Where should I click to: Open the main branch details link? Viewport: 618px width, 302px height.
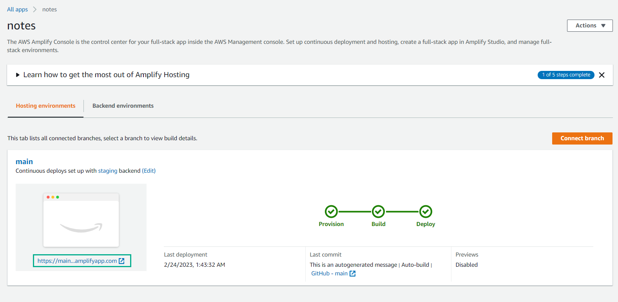24,161
